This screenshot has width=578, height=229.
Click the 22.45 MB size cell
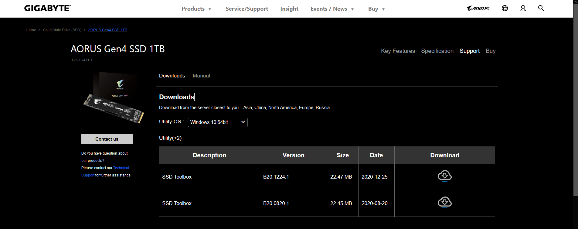[x=341, y=203]
